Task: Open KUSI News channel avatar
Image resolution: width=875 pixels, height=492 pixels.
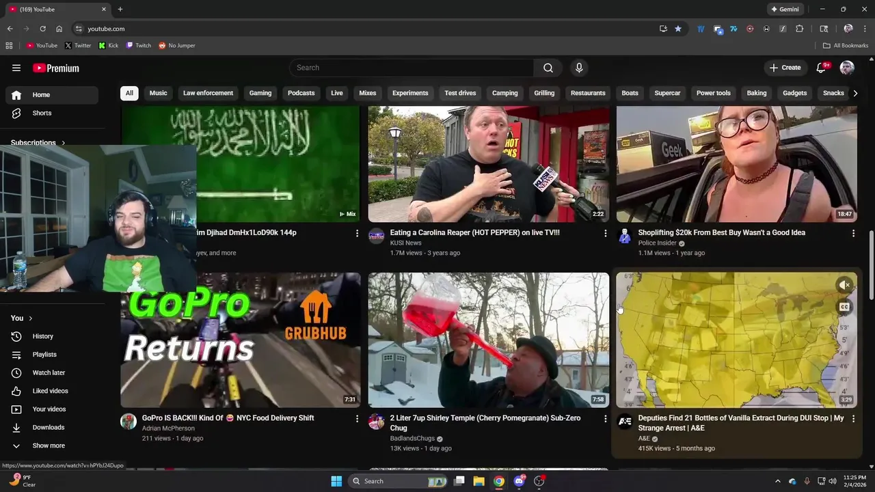Action: click(377, 236)
